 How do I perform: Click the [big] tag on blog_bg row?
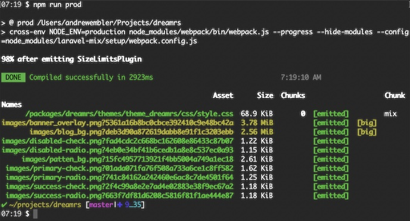click(367, 132)
